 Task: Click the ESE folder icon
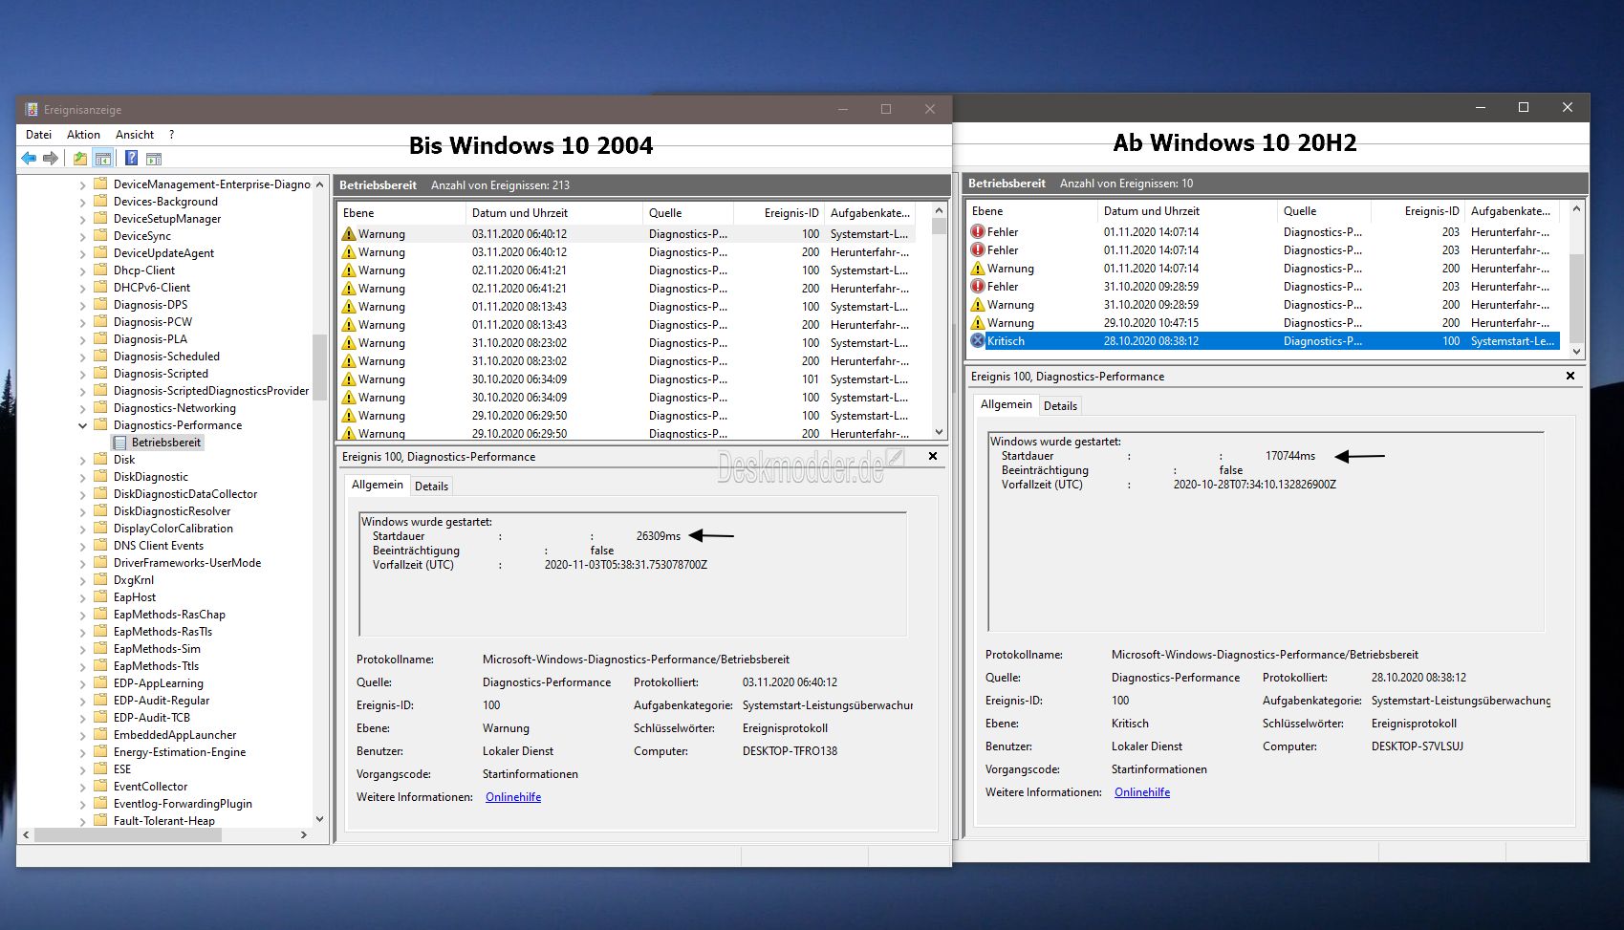coord(100,768)
